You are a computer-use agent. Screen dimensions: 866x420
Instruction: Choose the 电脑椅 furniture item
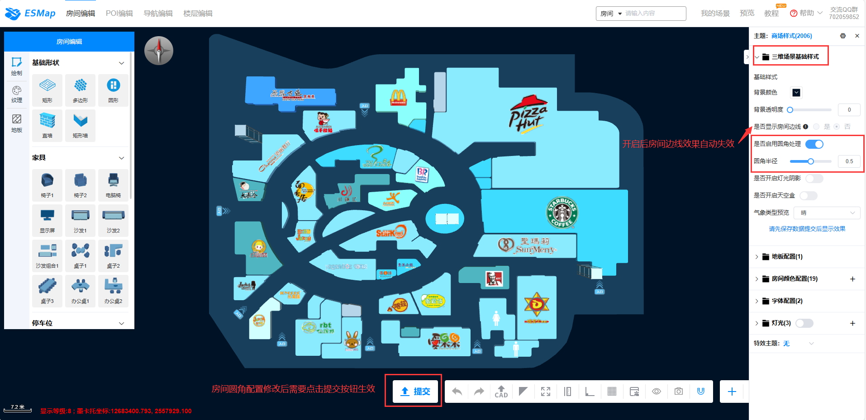[113, 185]
